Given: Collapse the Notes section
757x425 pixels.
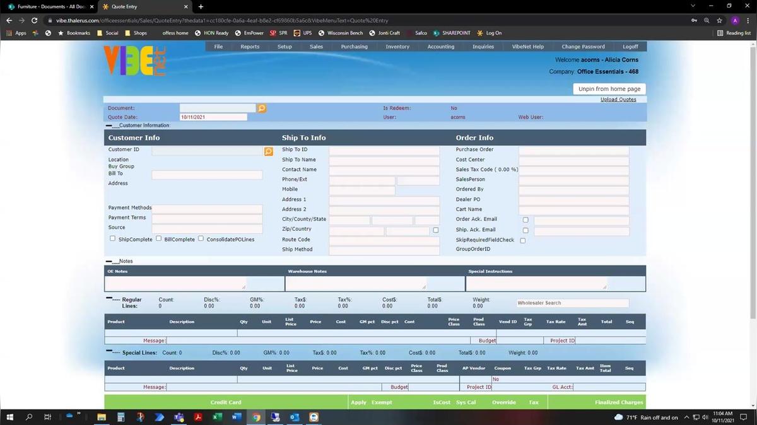Looking at the screenshot, I should 109,261.
